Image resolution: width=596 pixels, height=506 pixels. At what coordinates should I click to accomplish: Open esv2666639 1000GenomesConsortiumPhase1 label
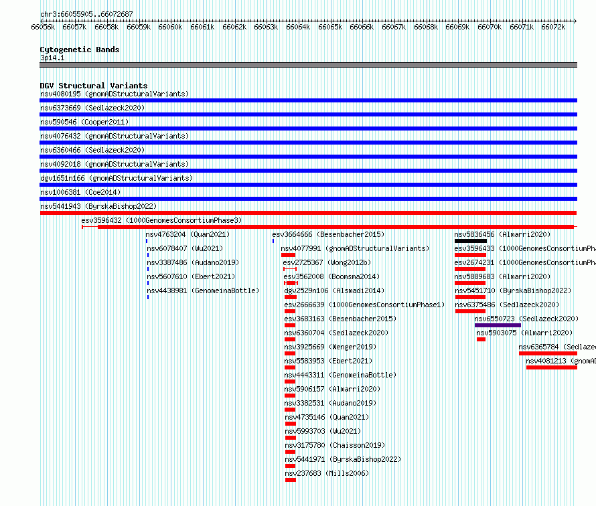point(364,305)
